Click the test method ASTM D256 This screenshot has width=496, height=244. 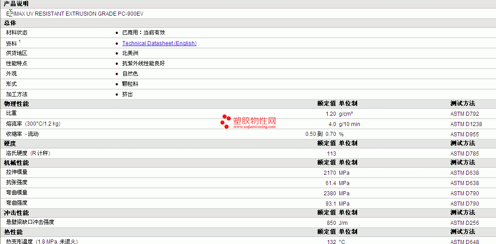point(465,223)
